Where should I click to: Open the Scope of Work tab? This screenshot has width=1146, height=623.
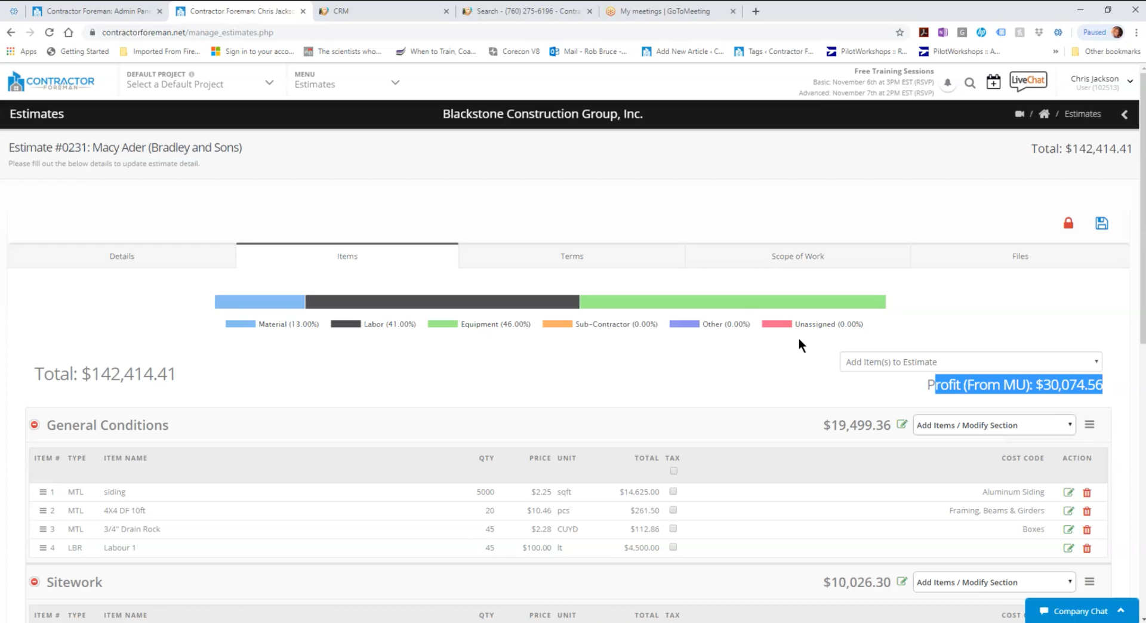[797, 255]
